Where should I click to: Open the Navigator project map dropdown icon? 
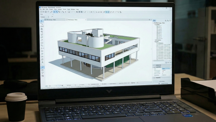(x=154, y=20)
